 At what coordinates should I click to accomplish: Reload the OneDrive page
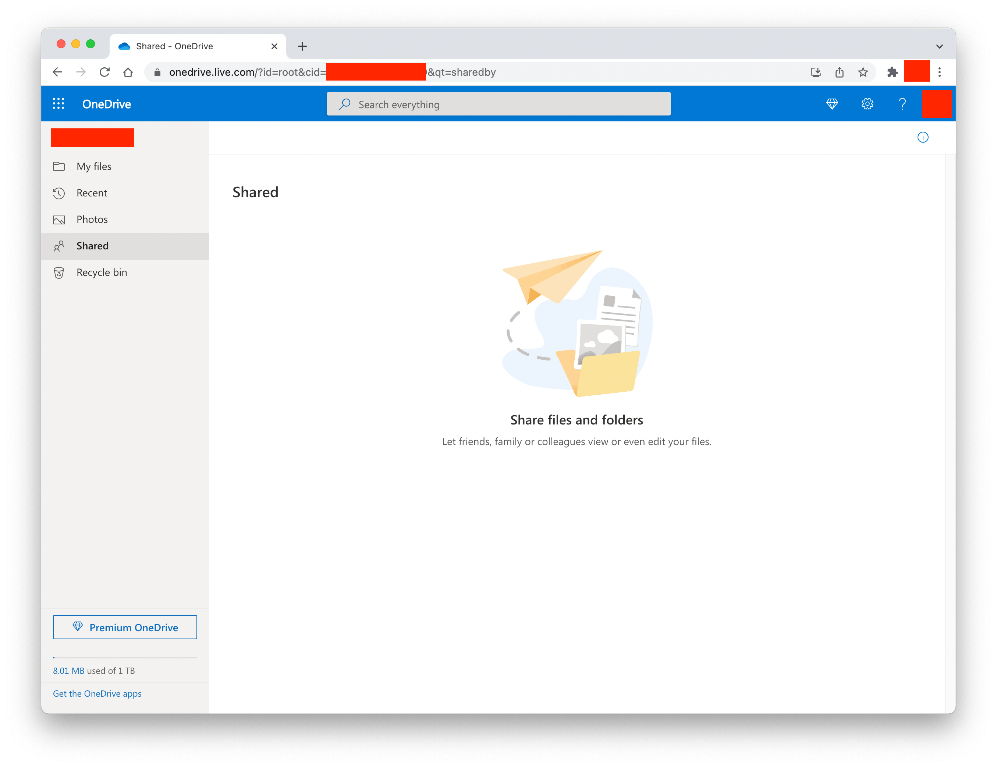pos(104,72)
